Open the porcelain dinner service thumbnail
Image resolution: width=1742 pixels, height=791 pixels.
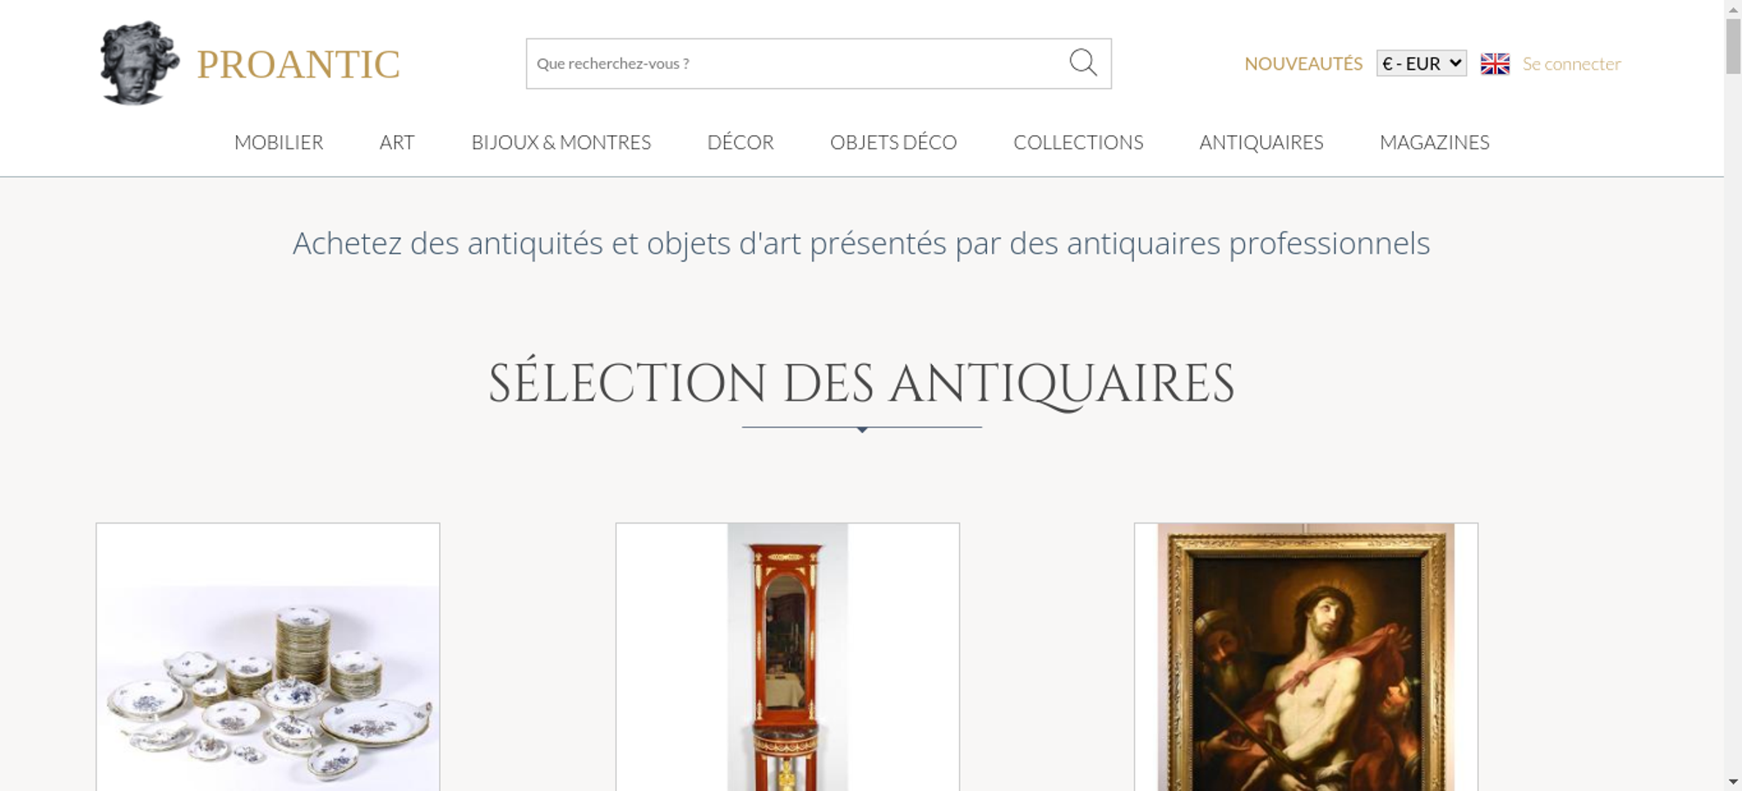(268, 658)
